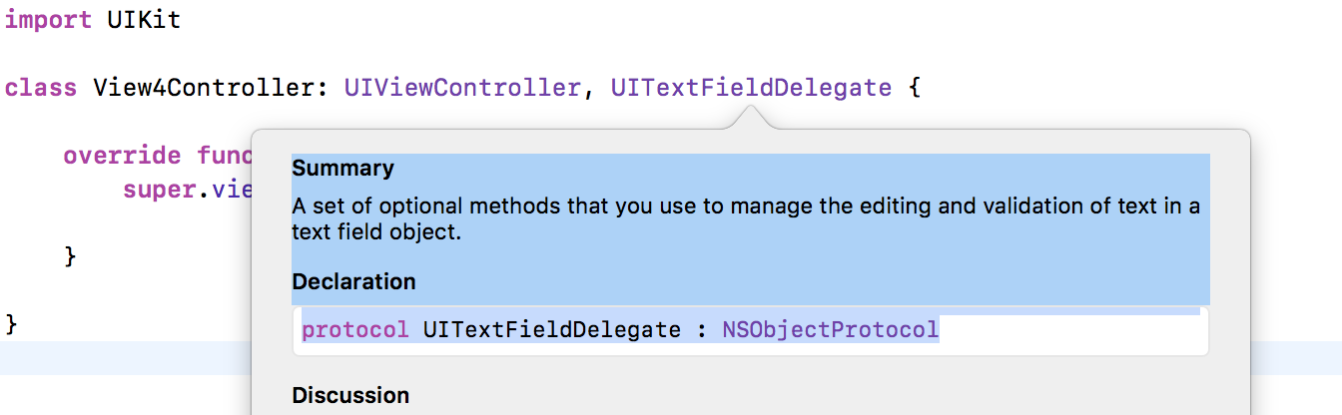Click the closing brace of the function
Image resolution: width=1342 pixels, height=415 pixels.
[x=70, y=257]
